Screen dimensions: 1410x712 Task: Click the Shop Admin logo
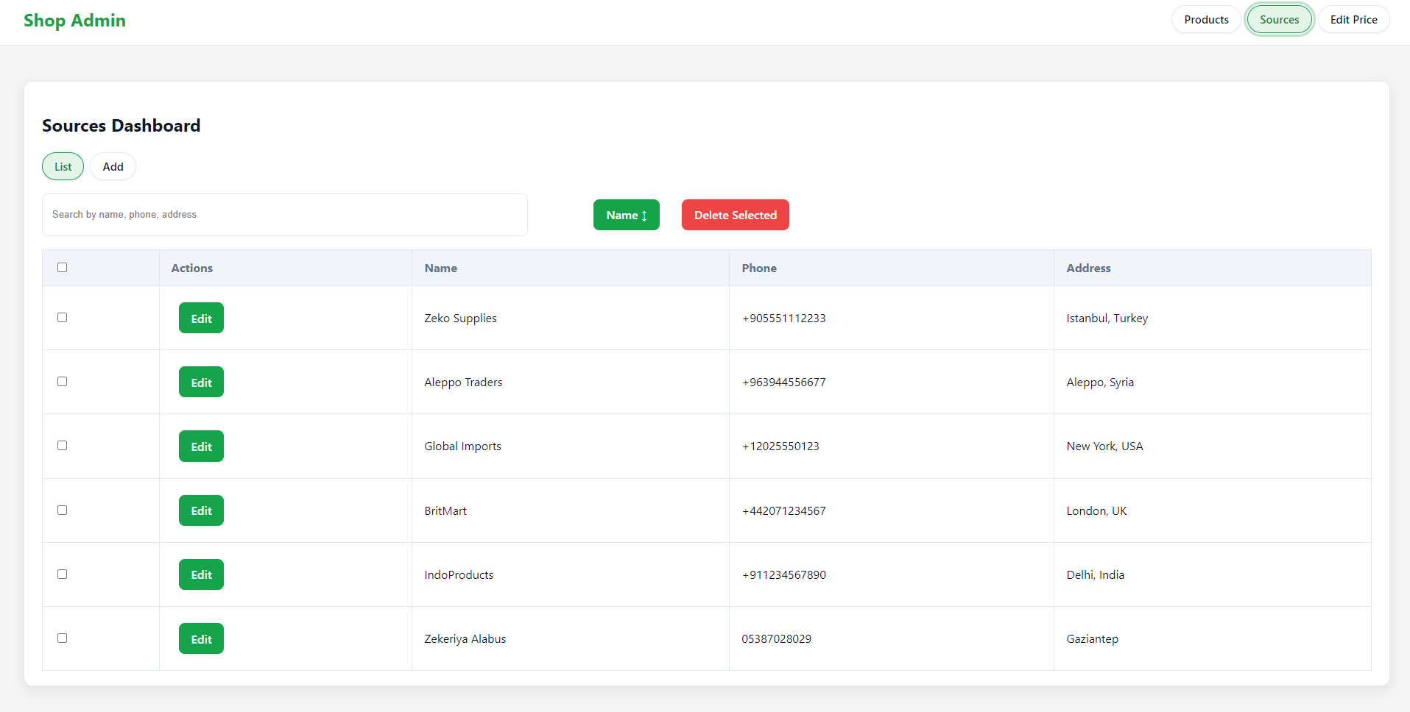tap(74, 21)
